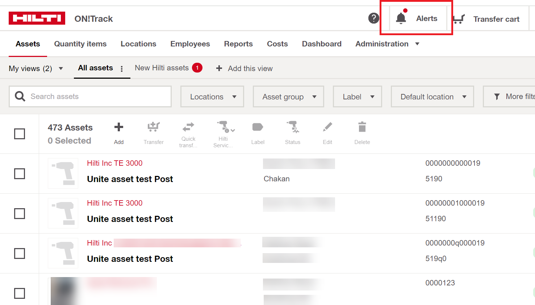Select the Quick transfer icon
The width and height of the screenshot is (535, 305).
(x=188, y=127)
